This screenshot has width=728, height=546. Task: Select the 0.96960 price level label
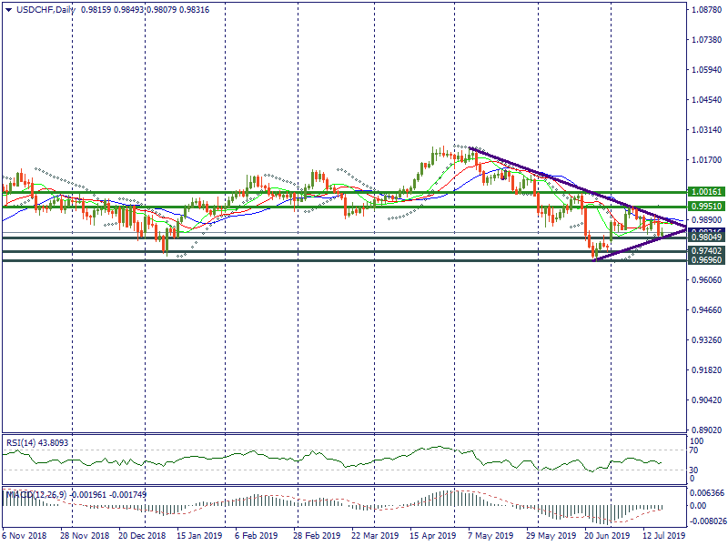click(x=705, y=260)
